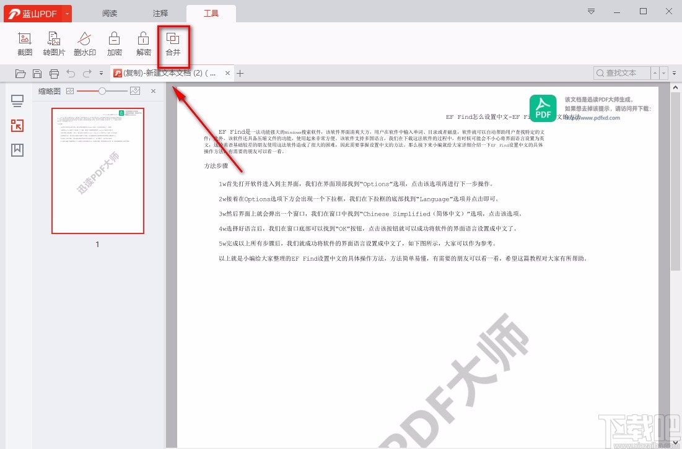Open the 阅读 tab
682x449 pixels.
point(110,14)
